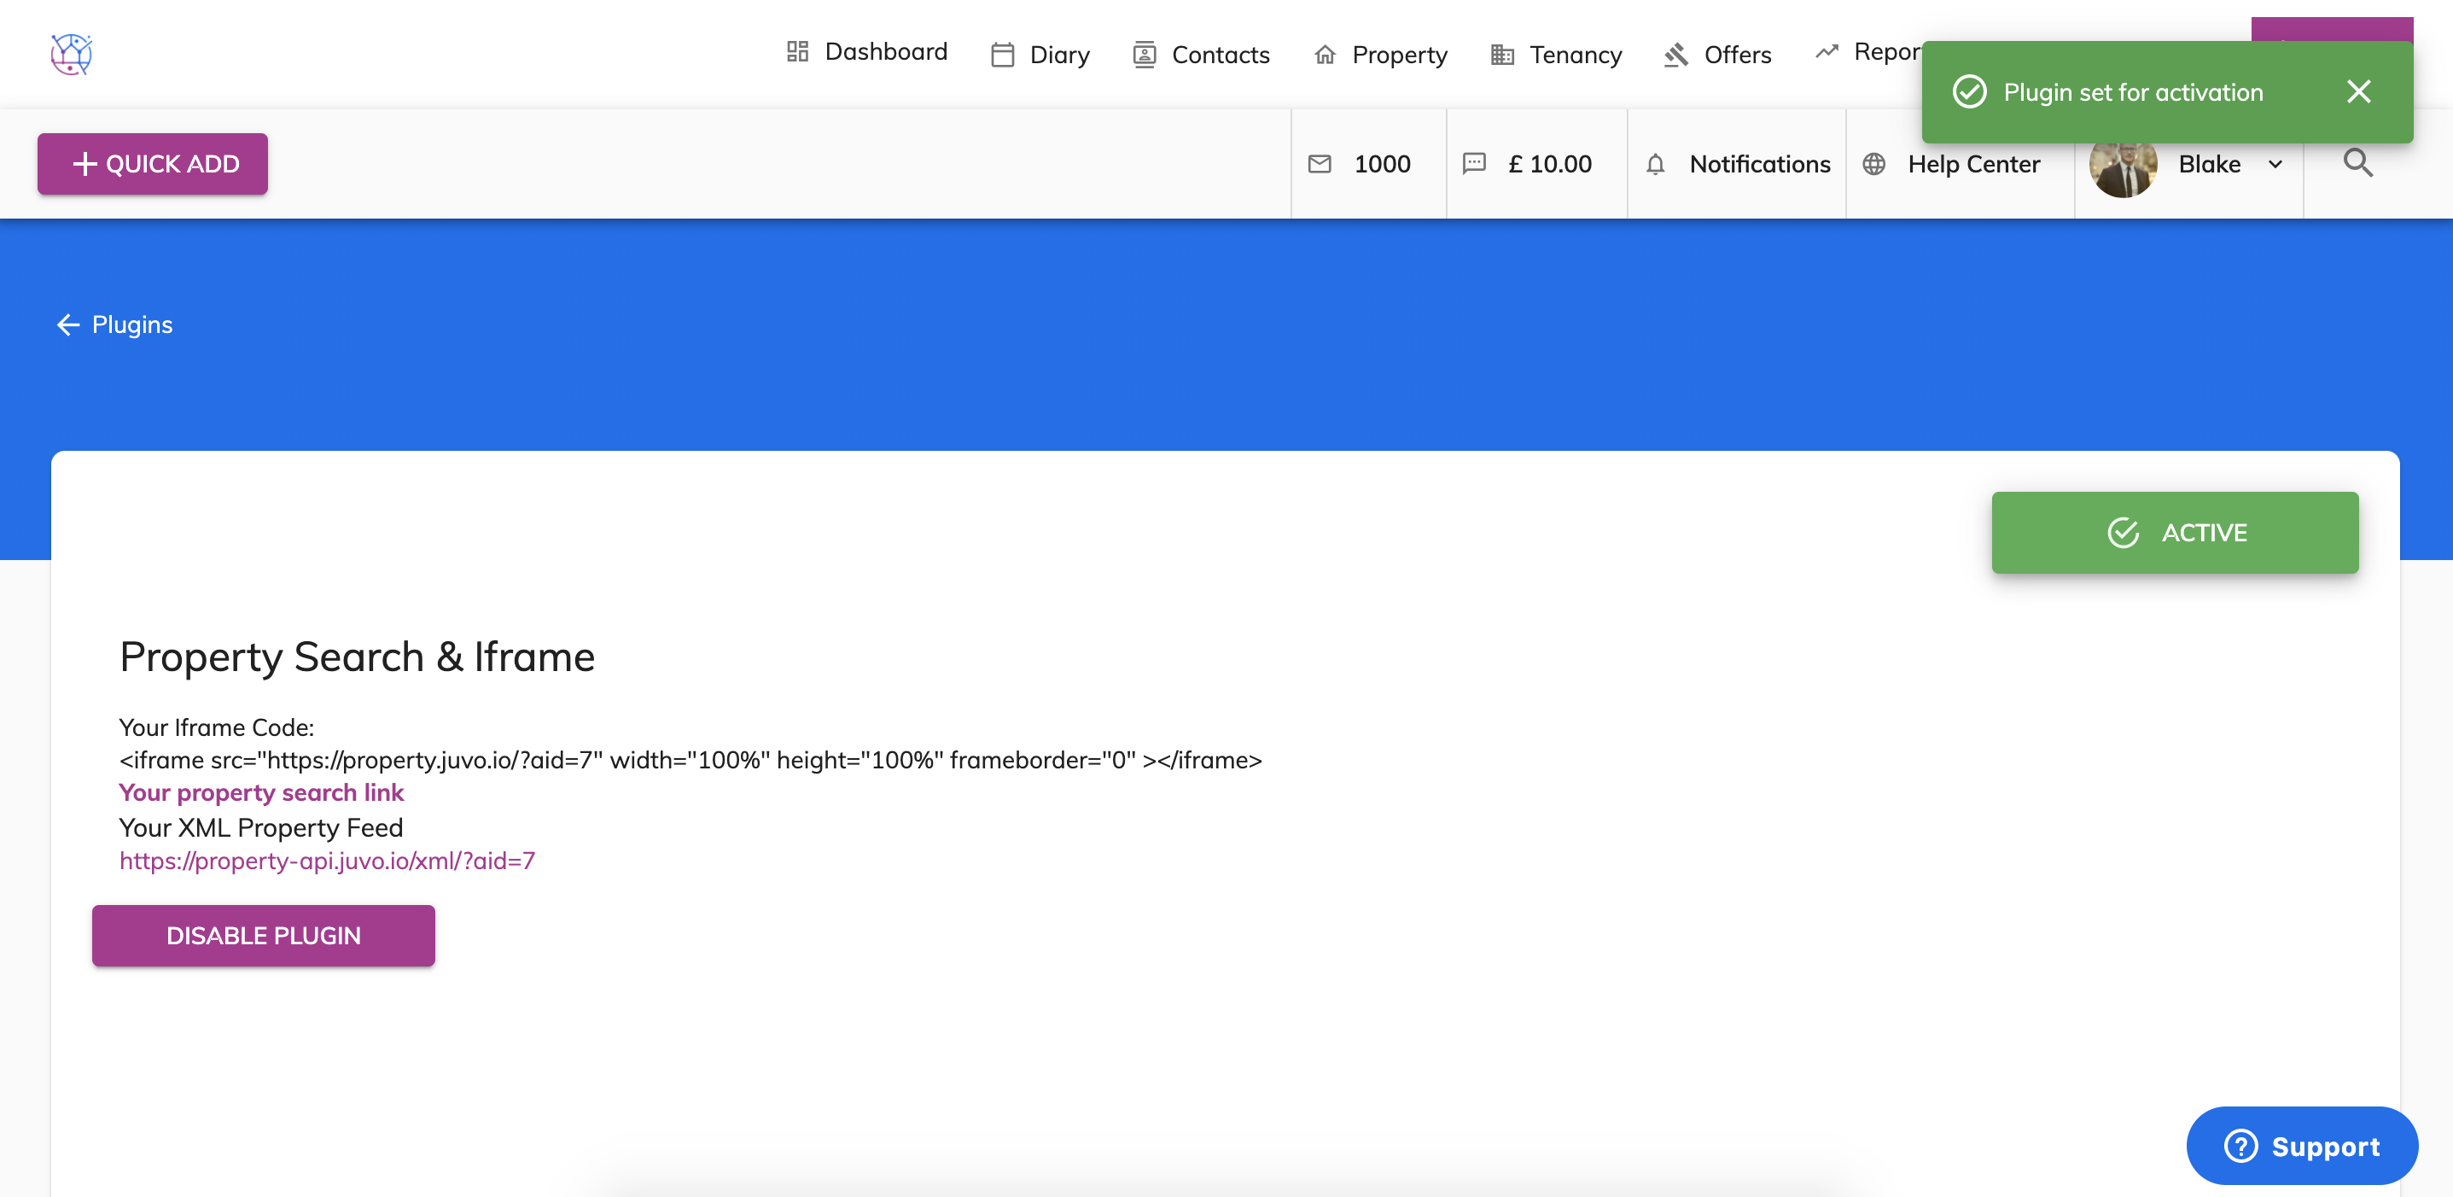This screenshot has width=2453, height=1197.
Task: Click the Disable Plugin button
Action: [x=263, y=935]
